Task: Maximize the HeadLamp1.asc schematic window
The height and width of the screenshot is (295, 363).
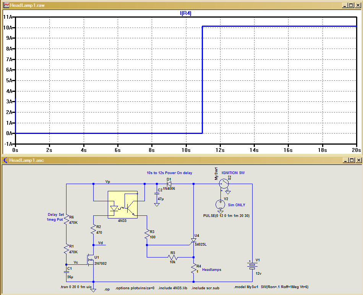Action: pyautogui.click(x=352, y=160)
